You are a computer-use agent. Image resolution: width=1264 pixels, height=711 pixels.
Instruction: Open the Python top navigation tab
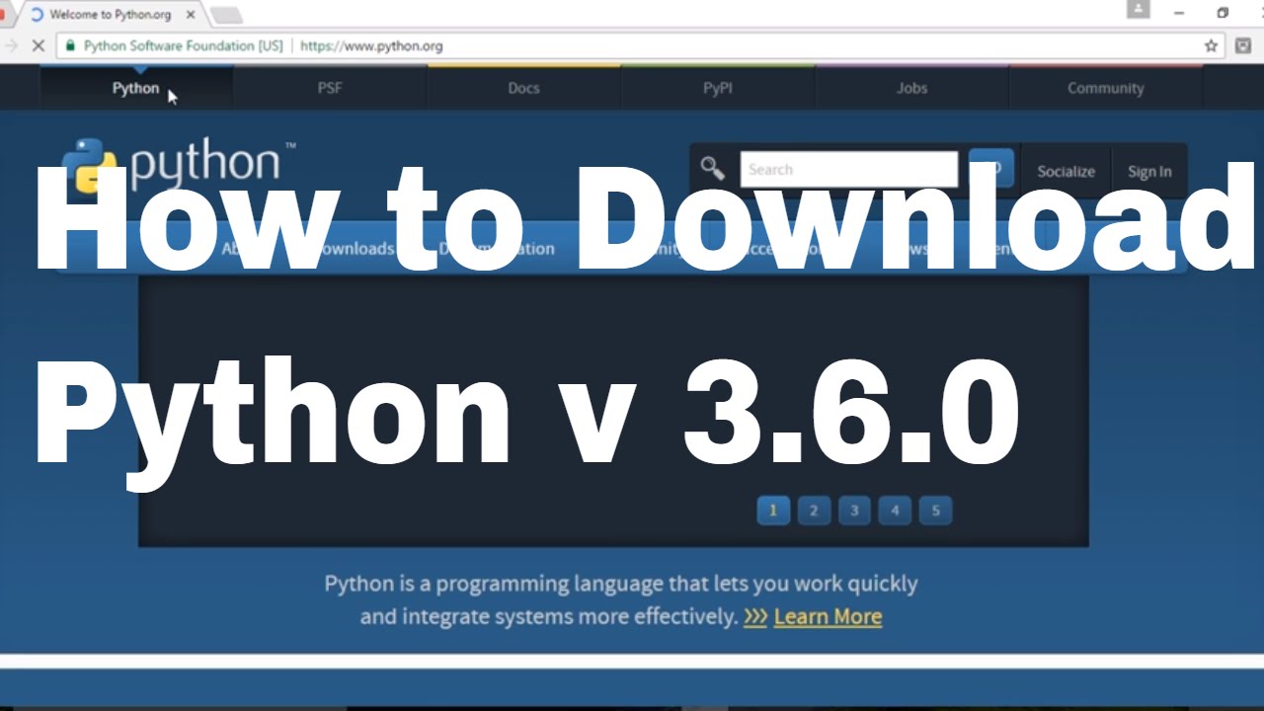[x=135, y=88]
